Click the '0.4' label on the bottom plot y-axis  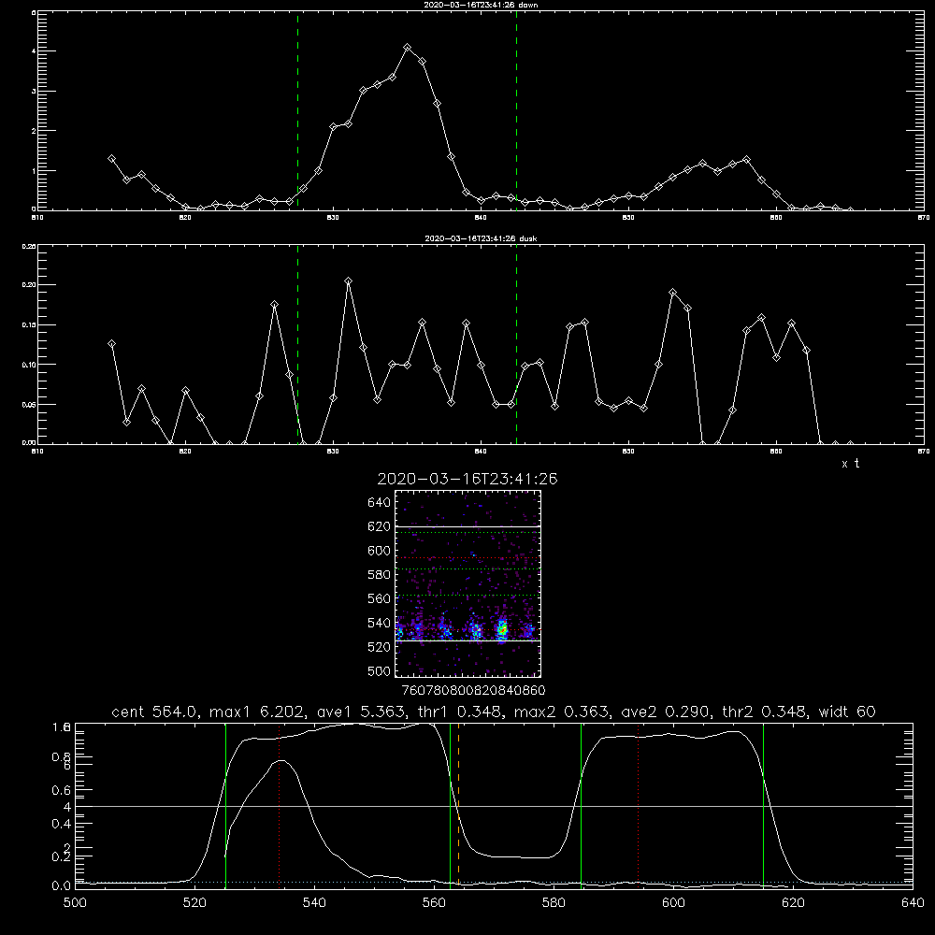pos(62,824)
